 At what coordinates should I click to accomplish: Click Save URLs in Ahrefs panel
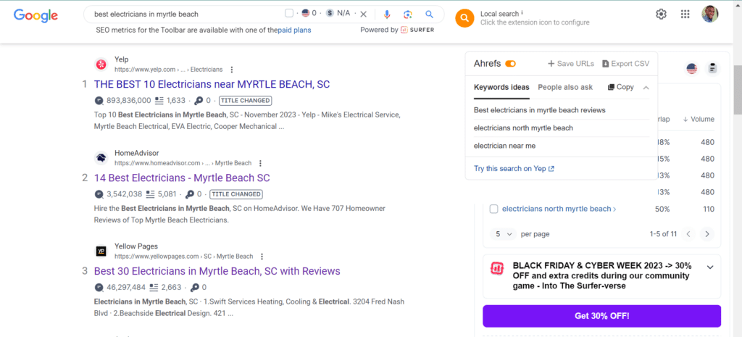point(571,64)
